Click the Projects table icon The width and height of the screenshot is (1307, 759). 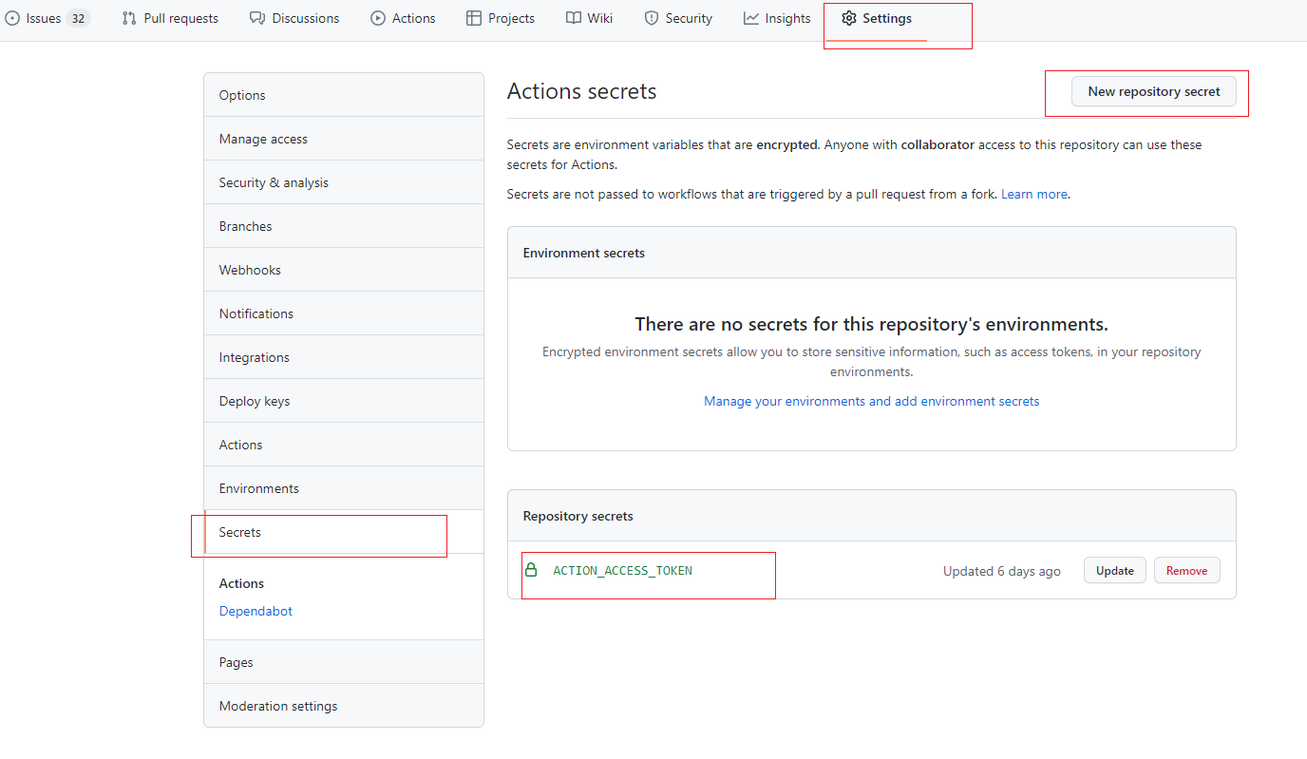click(474, 18)
